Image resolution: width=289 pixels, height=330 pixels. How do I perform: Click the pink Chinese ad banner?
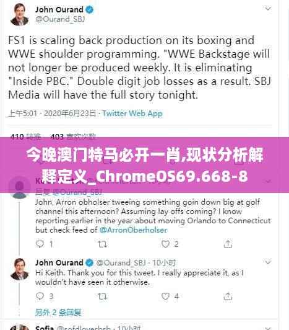(x=145, y=165)
